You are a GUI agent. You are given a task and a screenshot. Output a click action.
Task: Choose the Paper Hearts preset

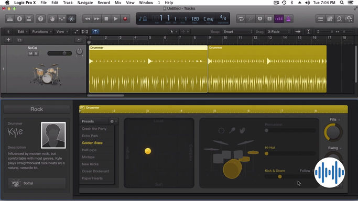click(92, 178)
